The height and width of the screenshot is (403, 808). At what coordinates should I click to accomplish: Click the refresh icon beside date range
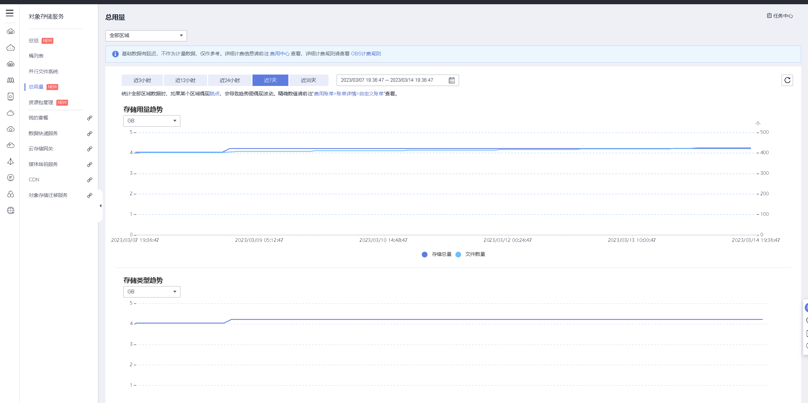787,80
